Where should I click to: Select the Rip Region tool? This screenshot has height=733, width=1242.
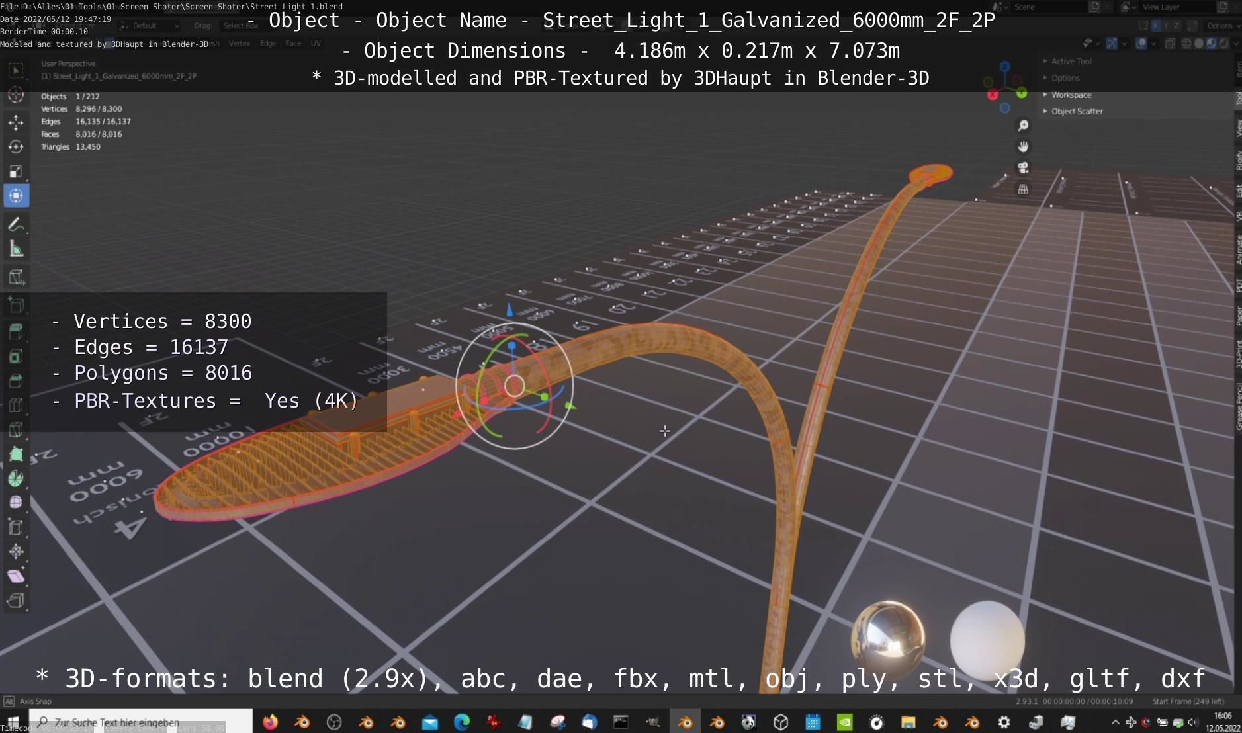(16, 601)
